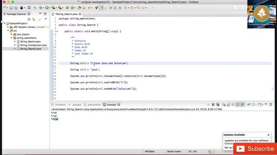Maximize the Package Explorer panel
The width and height of the screenshot is (277, 155).
[x=45, y=14]
